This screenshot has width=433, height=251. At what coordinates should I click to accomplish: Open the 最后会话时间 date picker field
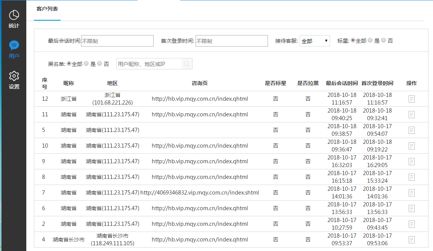(x=117, y=41)
